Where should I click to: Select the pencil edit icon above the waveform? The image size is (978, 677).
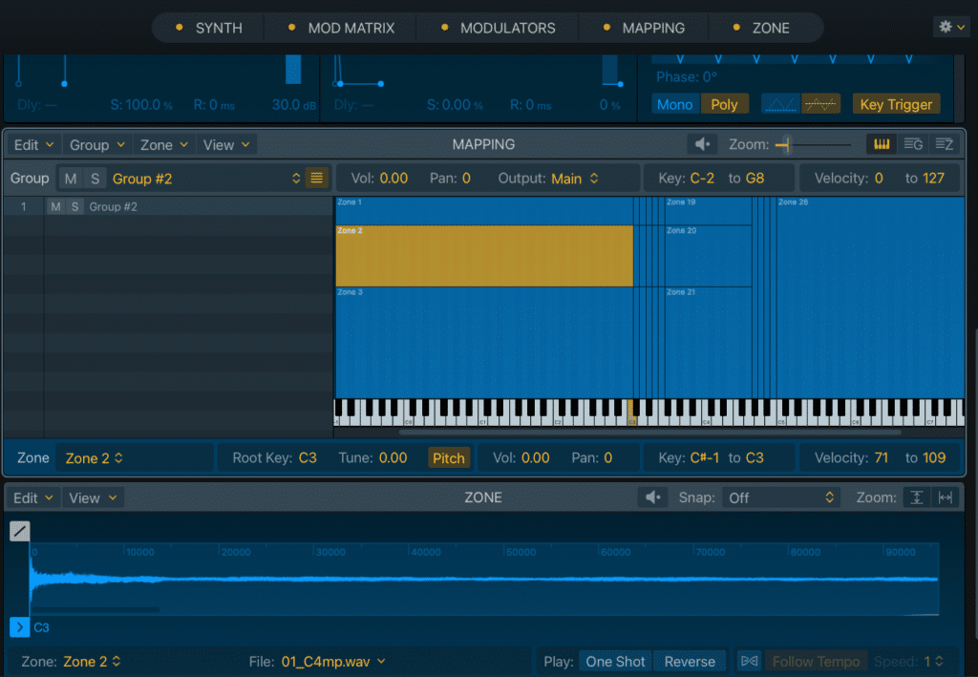(19, 531)
